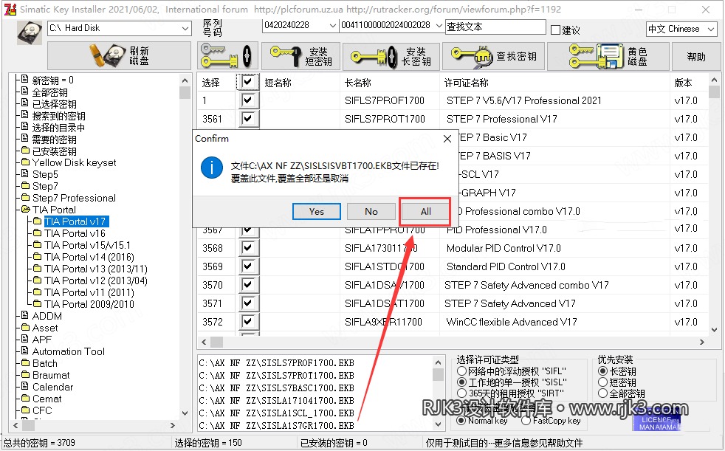
Task: Click the document icon of 新密钥 = 0
Action: (25, 80)
